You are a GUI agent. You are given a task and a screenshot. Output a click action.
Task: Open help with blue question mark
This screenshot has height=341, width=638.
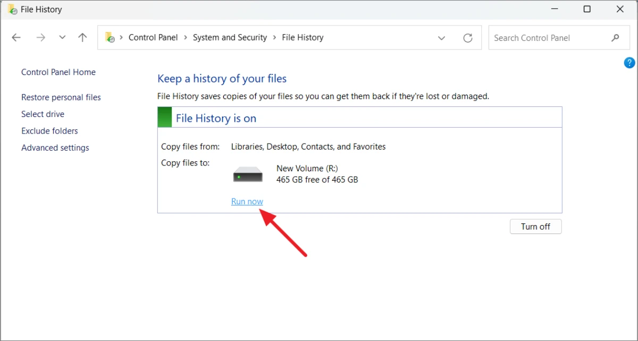[x=629, y=63]
